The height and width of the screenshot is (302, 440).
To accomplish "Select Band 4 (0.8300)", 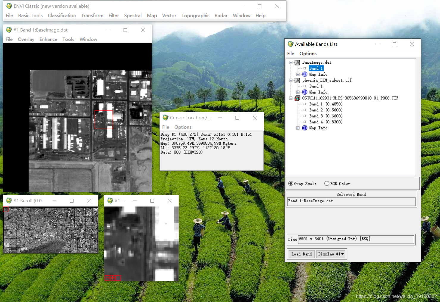I will [x=326, y=122].
